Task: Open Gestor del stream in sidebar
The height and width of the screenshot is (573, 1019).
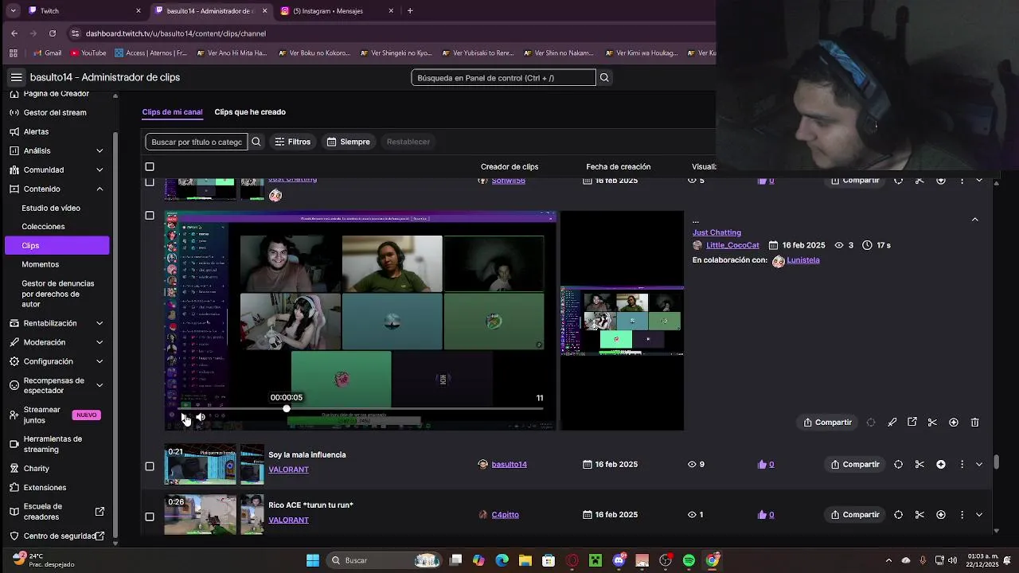Action: [x=55, y=112]
